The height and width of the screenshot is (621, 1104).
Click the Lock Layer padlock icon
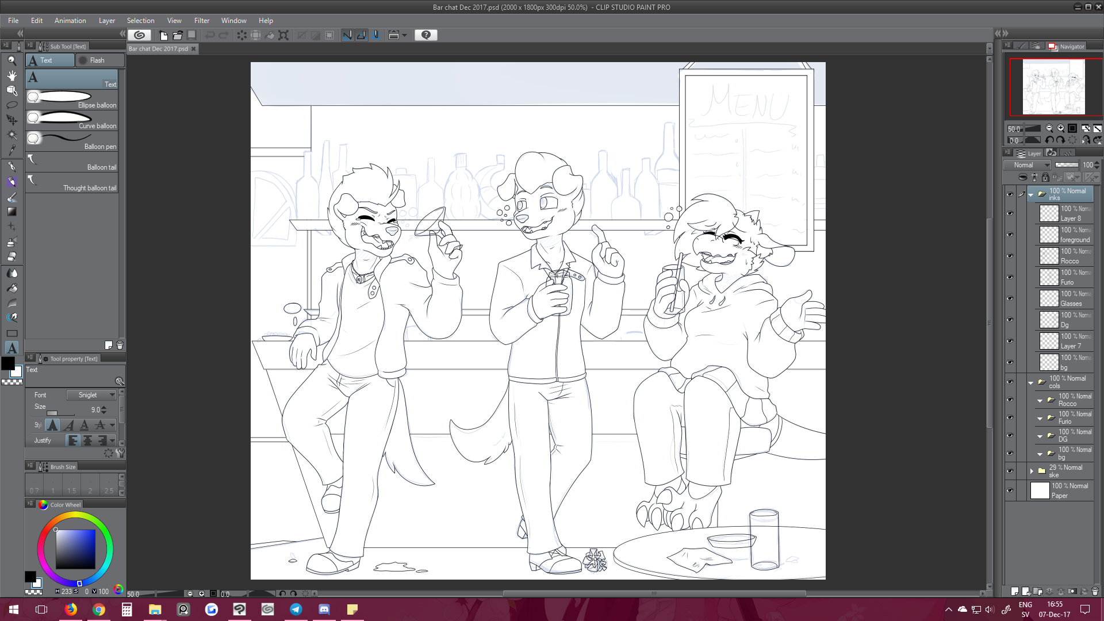click(x=1045, y=178)
